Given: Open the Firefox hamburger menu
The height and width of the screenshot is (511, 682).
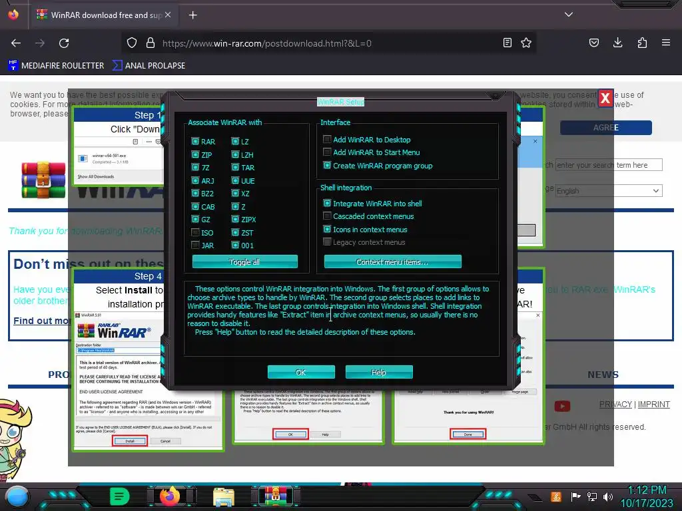Looking at the screenshot, I should click(x=665, y=43).
